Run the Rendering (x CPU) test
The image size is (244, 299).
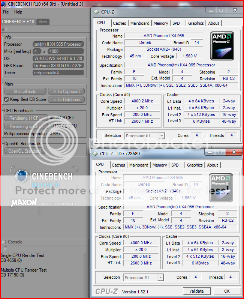26,126
